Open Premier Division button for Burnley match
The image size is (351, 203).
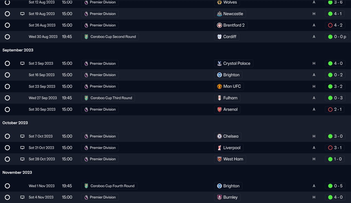[103, 197]
